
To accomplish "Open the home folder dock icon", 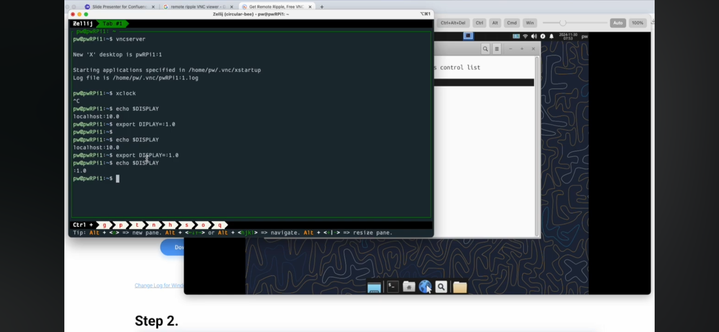I will coord(409,287).
